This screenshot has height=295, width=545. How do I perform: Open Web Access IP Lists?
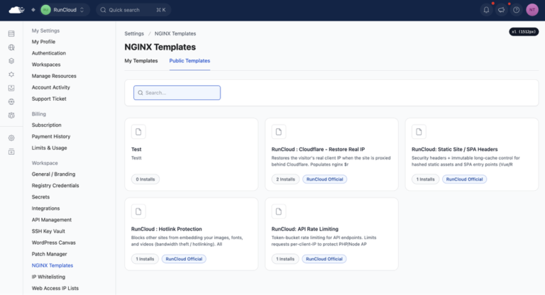55,288
